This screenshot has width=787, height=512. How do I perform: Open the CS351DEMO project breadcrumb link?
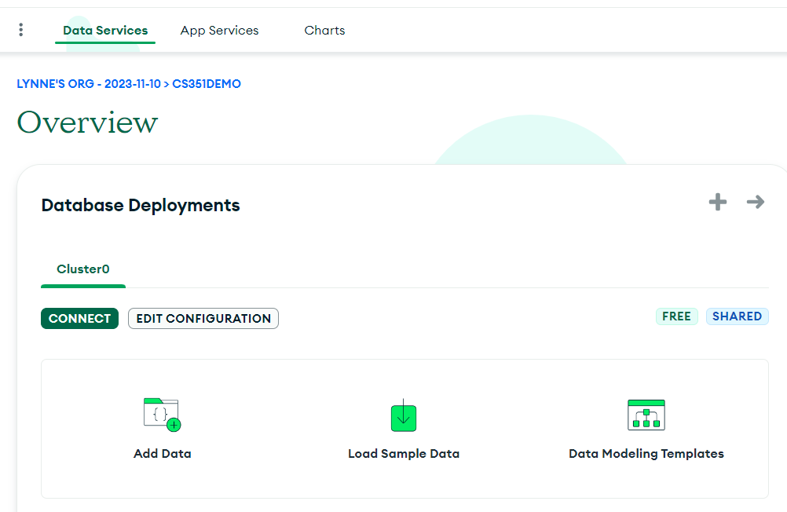(x=207, y=84)
